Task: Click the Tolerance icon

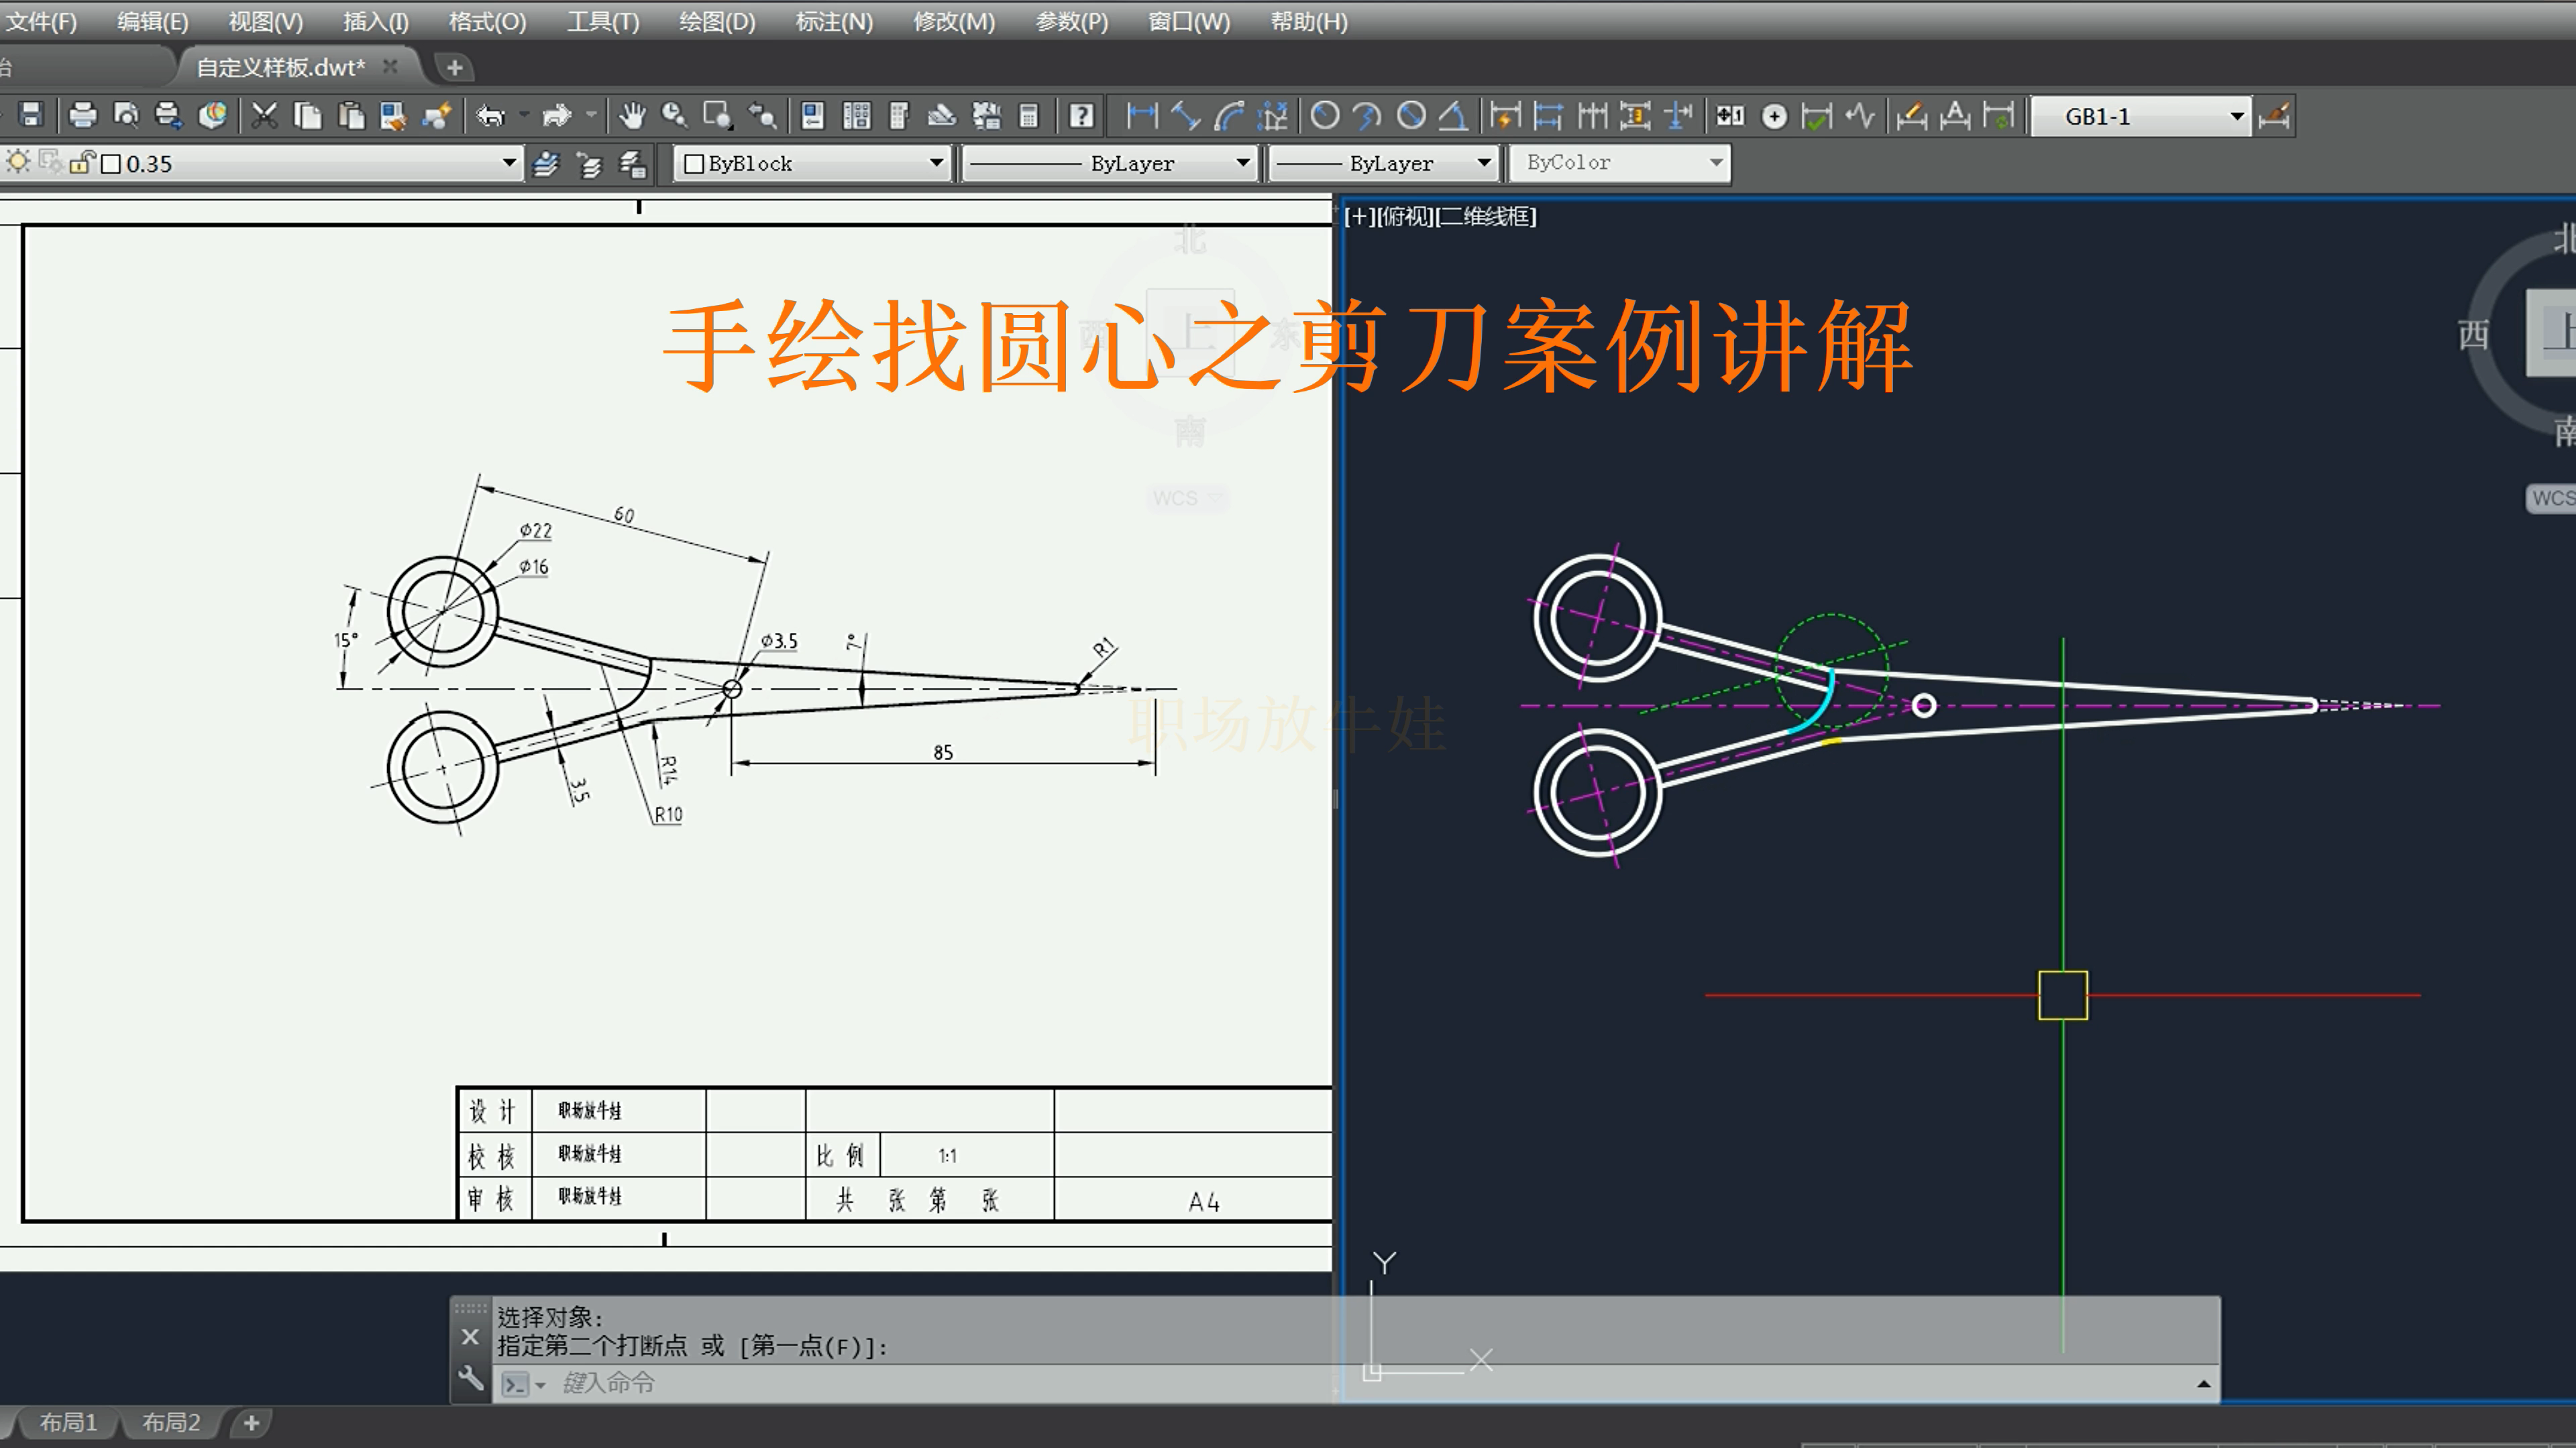Action: 1730,116
